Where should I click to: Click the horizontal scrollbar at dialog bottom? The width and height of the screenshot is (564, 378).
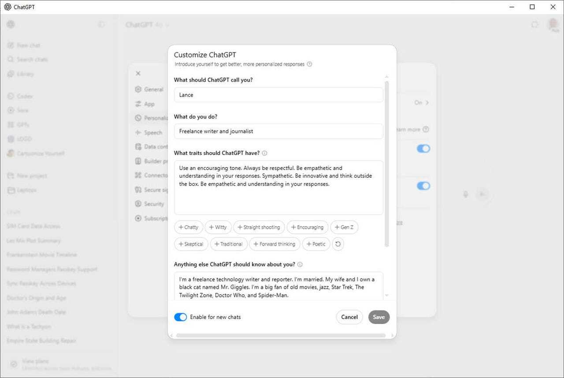pyautogui.click(x=281, y=336)
